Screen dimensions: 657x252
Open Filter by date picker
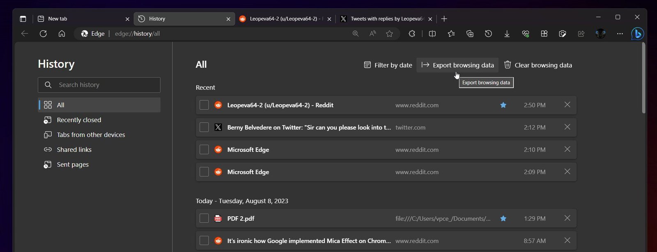click(388, 65)
